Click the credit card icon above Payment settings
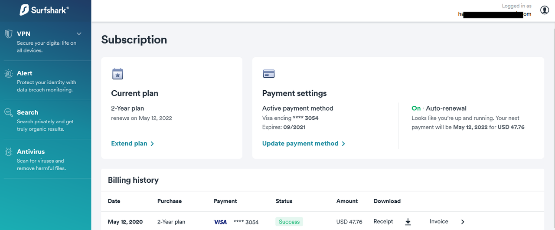The width and height of the screenshot is (555, 230). 269,74
